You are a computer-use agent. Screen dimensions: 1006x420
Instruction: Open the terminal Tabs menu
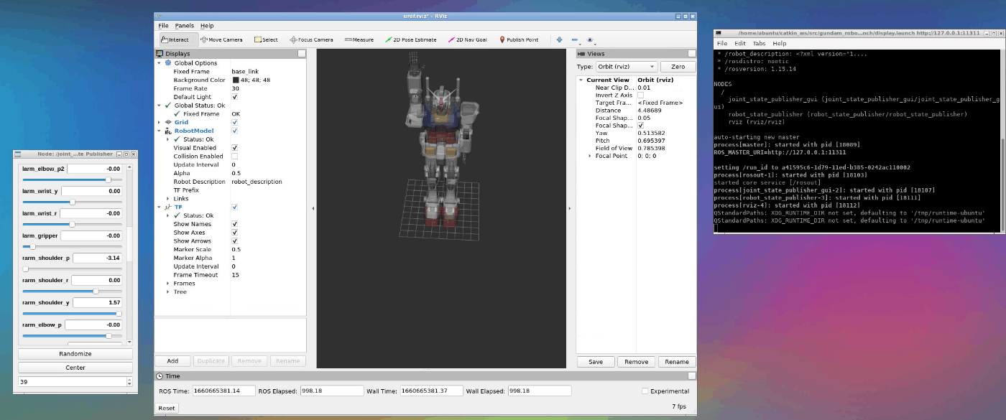coord(759,44)
